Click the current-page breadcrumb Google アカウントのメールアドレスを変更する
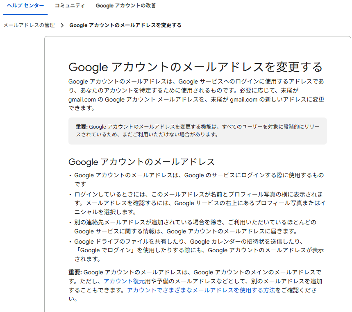The width and height of the screenshot is (352, 312). 125,25
